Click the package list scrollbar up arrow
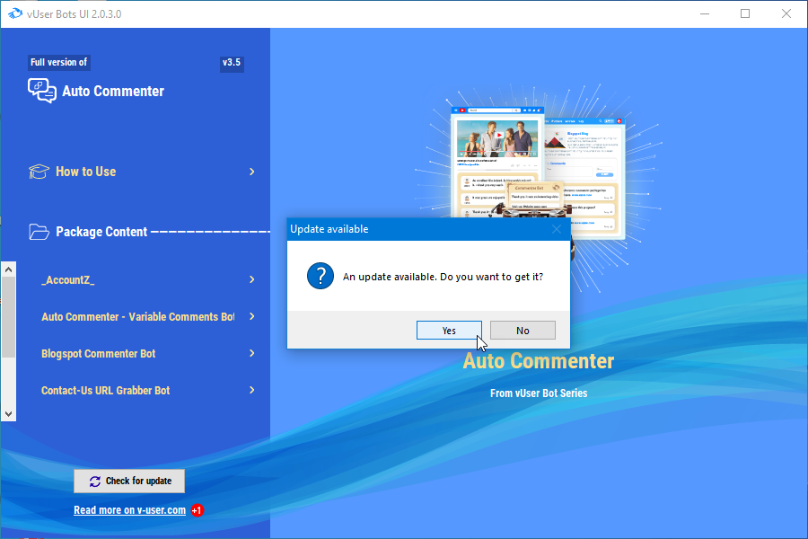 point(8,269)
